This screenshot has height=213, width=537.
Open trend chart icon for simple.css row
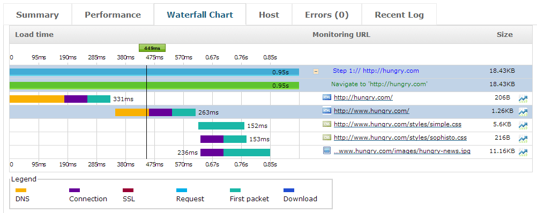523,125
